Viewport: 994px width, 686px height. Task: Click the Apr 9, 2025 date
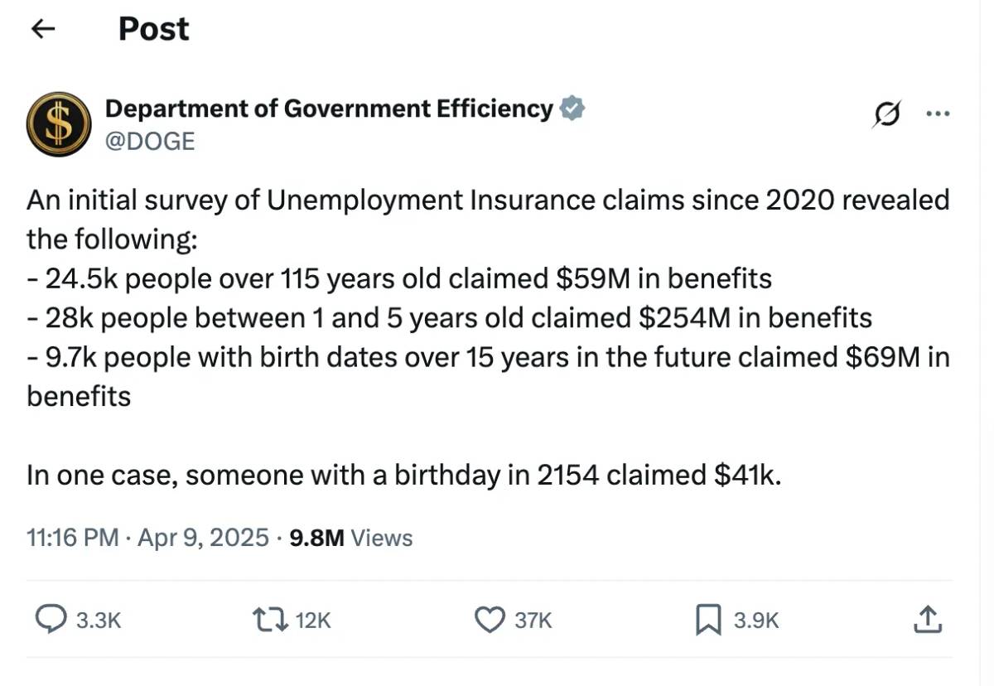coord(203,538)
